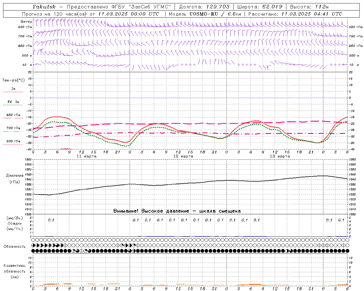Click the "(мм/1ч.)" precipitation unit label
This screenshot has height=291, width=364.
coord(15,229)
